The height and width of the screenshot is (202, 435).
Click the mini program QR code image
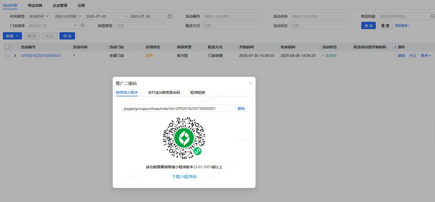point(184,138)
